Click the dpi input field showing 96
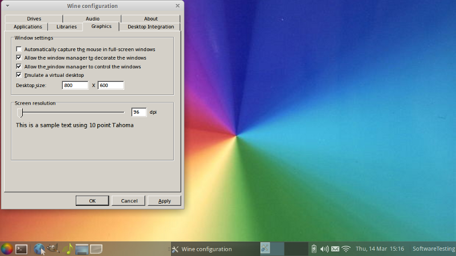 [x=139, y=112]
